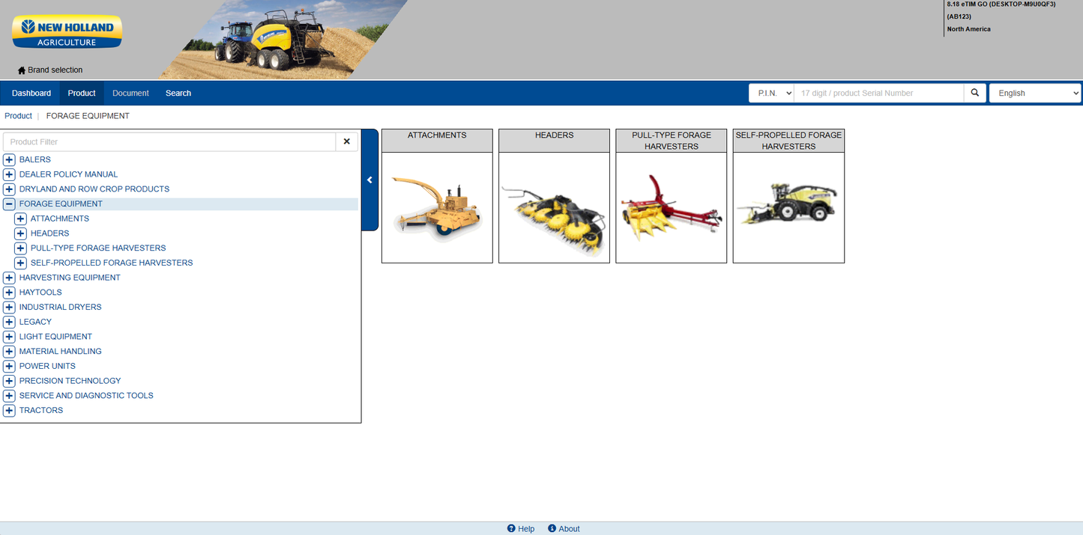Screen dimensions: 1083x535
Task: Open the Self-Propelled Forage Harvesters image
Action: click(788, 207)
